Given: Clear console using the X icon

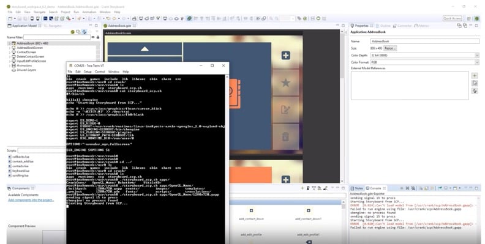Looking at the screenshot, I should [x=407, y=188].
